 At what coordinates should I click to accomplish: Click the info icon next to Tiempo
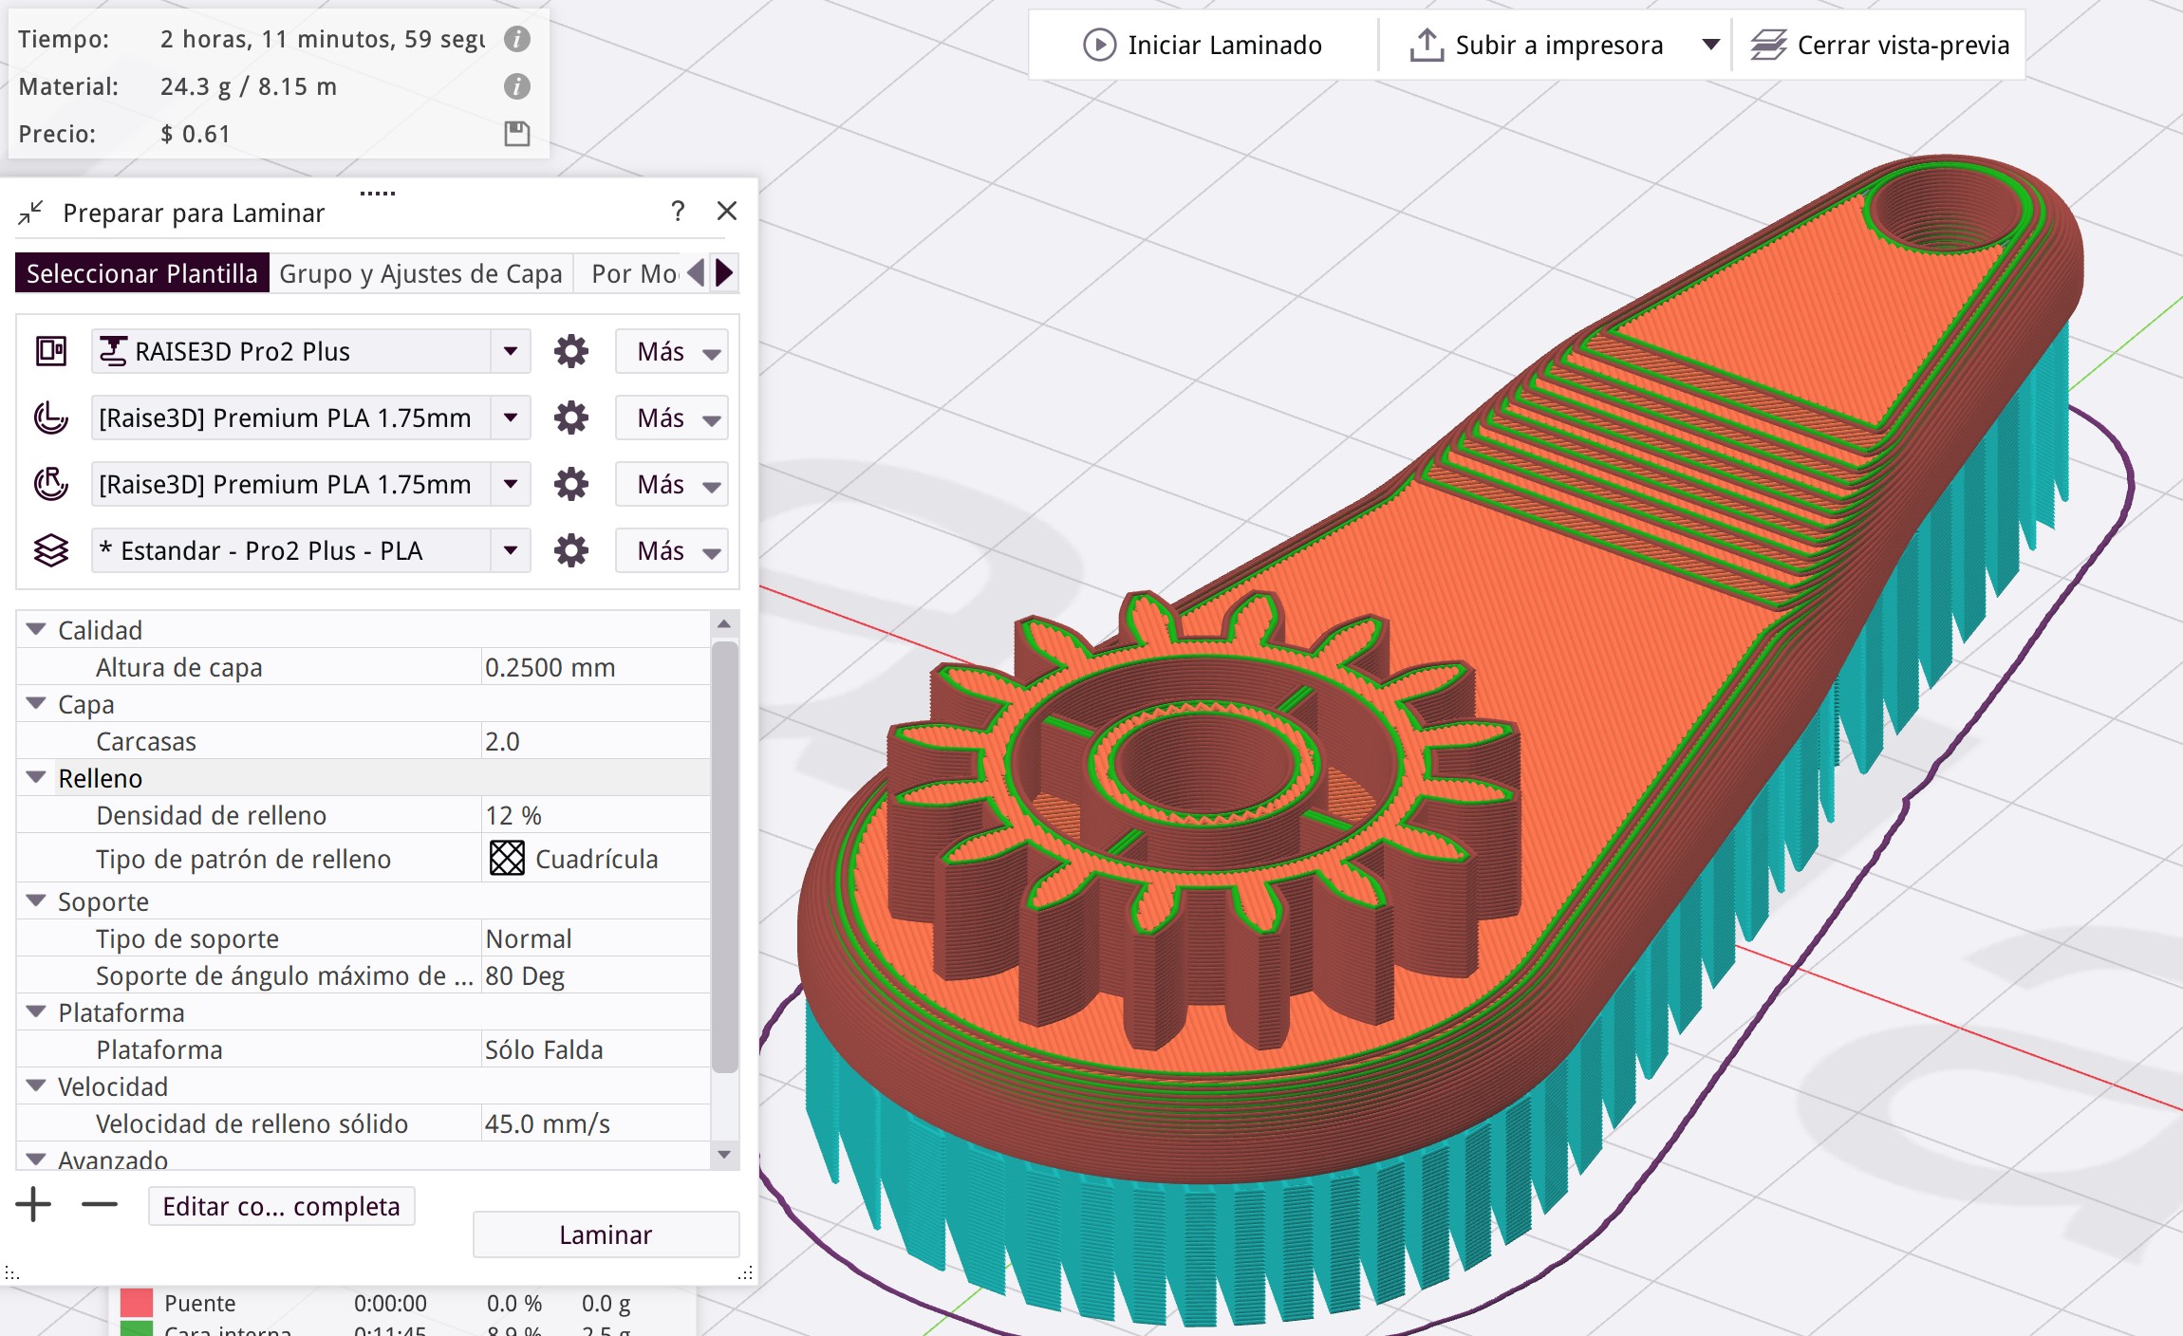coord(516,39)
